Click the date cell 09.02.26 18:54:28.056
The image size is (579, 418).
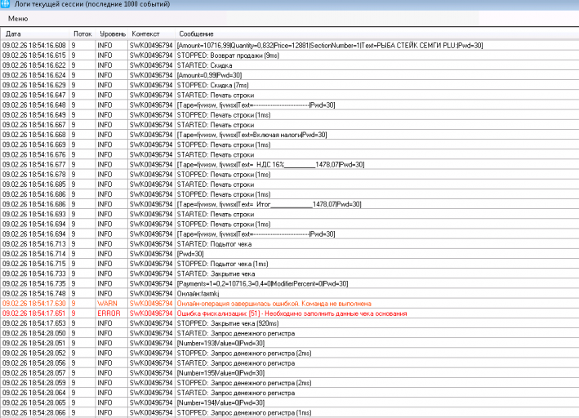click(x=34, y=363)
